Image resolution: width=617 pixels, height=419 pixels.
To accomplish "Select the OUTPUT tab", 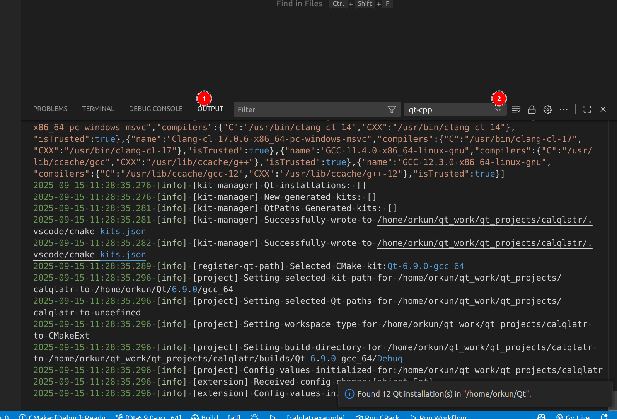I will coord(210,109).
